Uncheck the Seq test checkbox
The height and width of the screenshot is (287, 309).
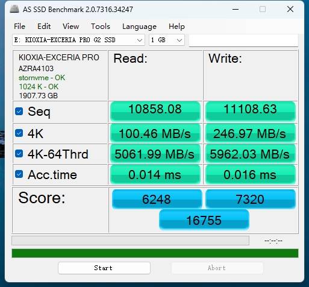pos(19,111)
